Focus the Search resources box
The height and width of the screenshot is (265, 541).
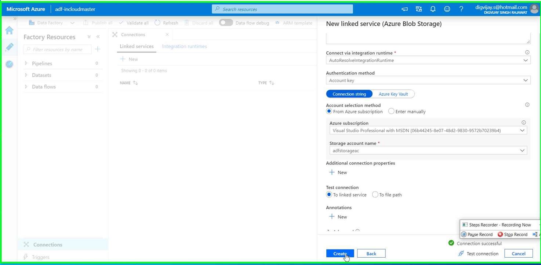tap(282, 9)
